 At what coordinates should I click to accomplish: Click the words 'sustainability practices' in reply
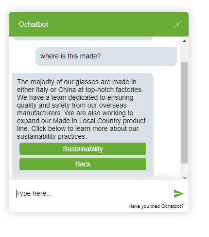pos(52,136)
